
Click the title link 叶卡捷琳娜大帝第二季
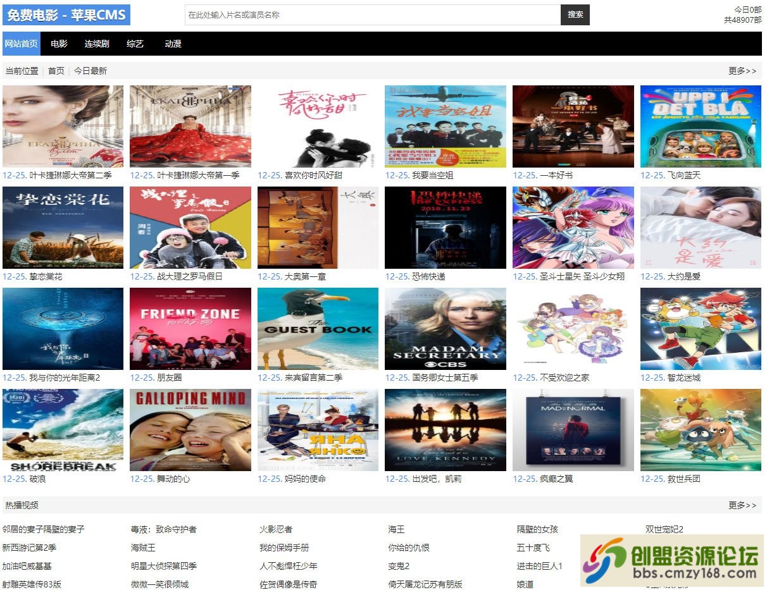pyautogui.click(x=70, y=175)
